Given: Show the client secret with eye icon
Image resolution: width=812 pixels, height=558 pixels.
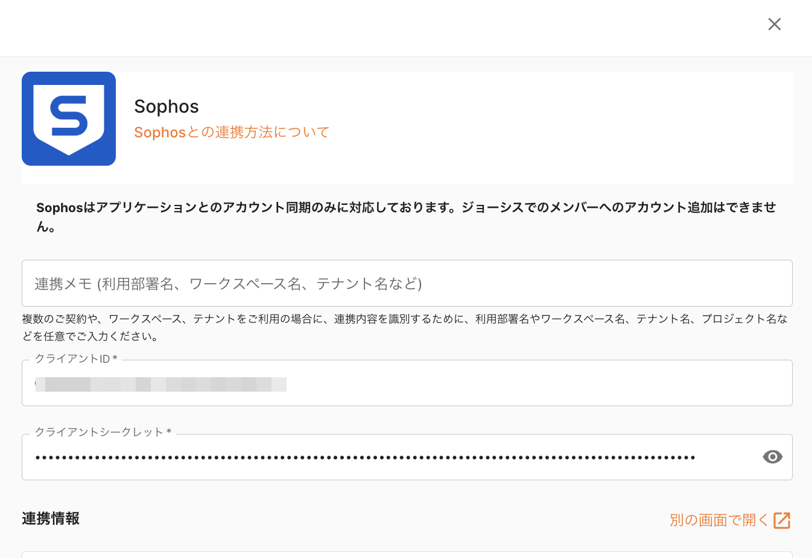Looking at the screenshot, I should click(772, 457).
